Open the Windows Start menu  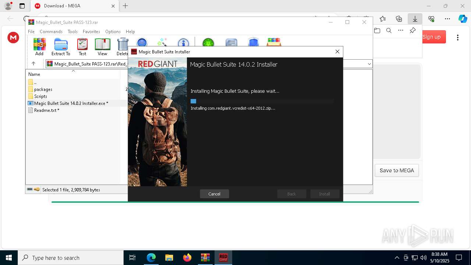9,258
